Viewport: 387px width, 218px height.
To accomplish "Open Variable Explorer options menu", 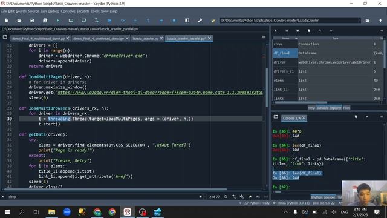I will click(x=382, y=31).
